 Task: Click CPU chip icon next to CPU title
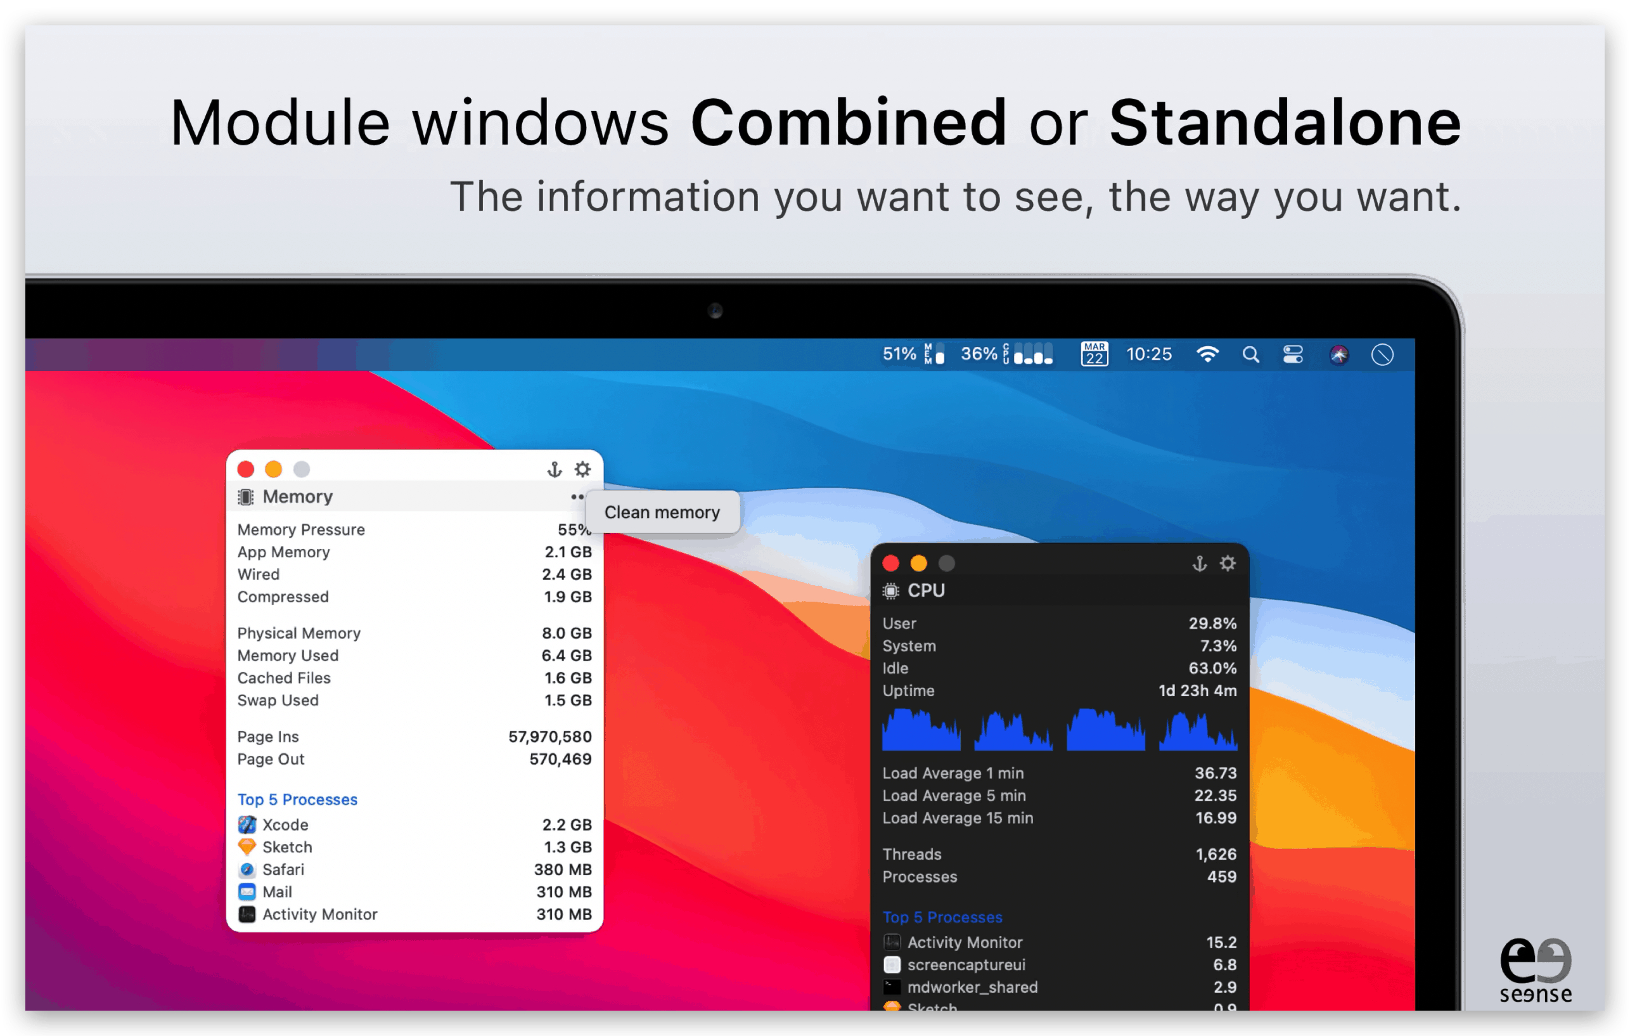[x=892, y=591]
